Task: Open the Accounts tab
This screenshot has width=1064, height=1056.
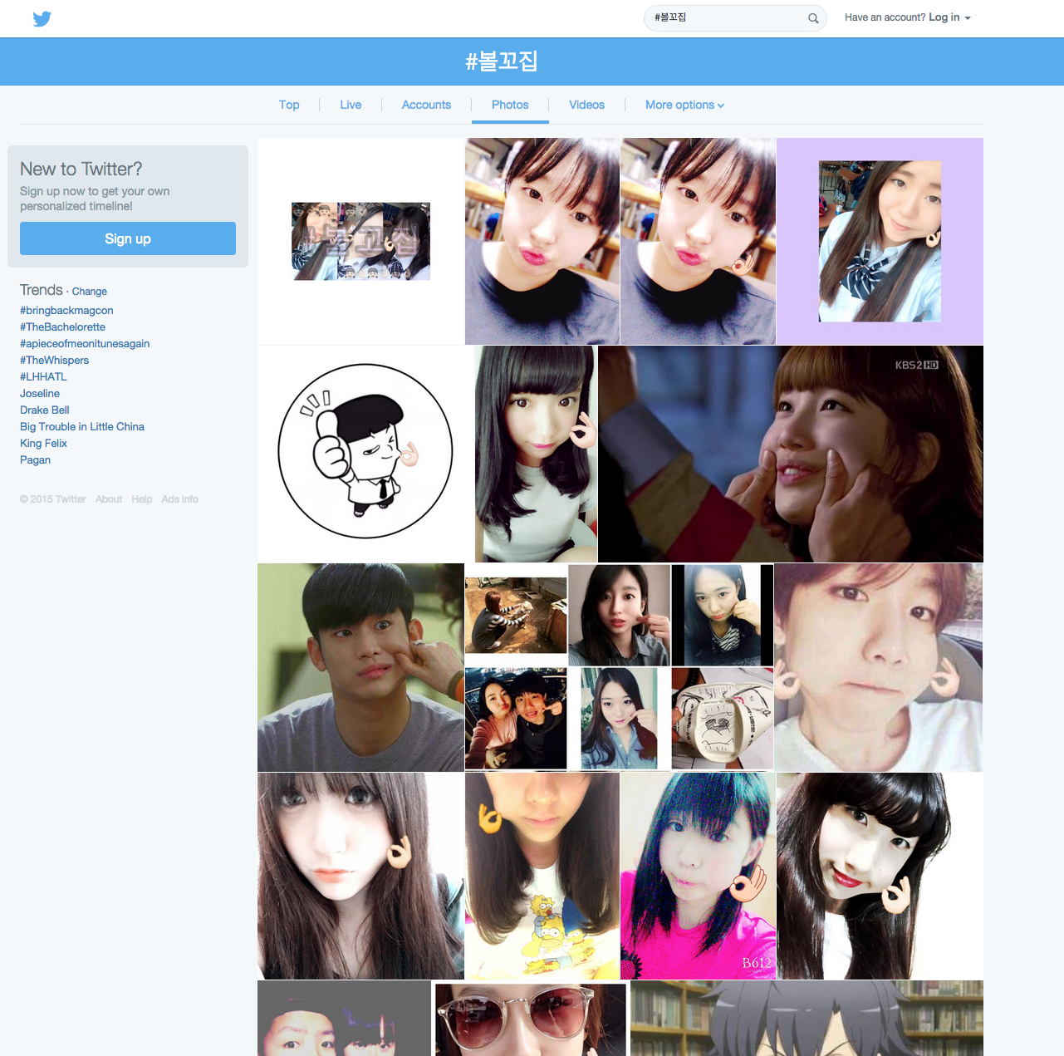Action: coord(426,105)
